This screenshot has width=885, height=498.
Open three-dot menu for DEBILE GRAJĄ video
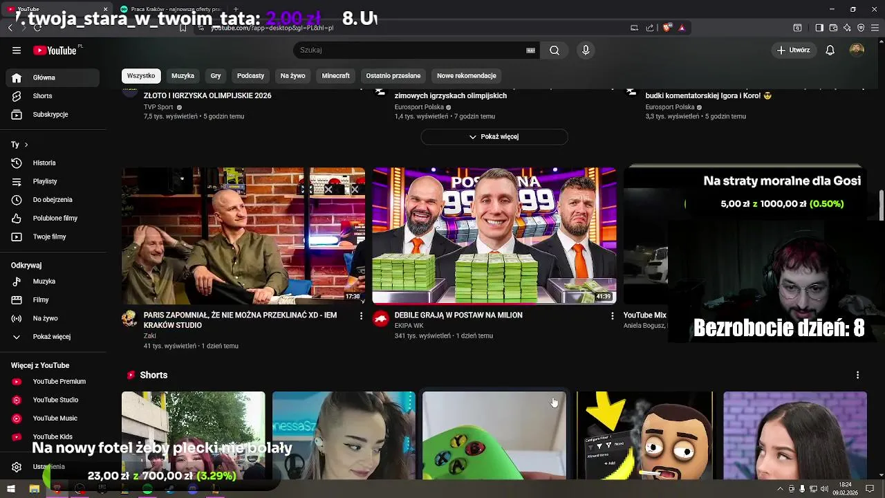[612, 315]
